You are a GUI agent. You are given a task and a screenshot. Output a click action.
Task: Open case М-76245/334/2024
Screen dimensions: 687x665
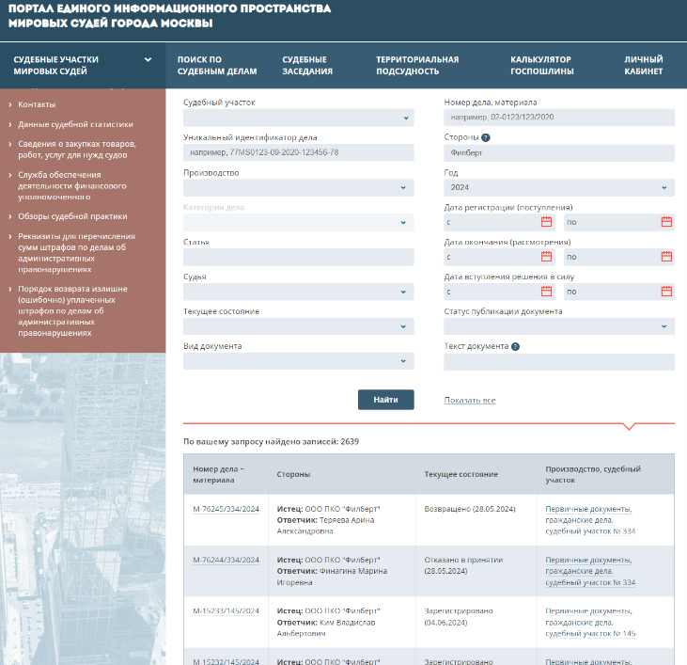point(226,509)
